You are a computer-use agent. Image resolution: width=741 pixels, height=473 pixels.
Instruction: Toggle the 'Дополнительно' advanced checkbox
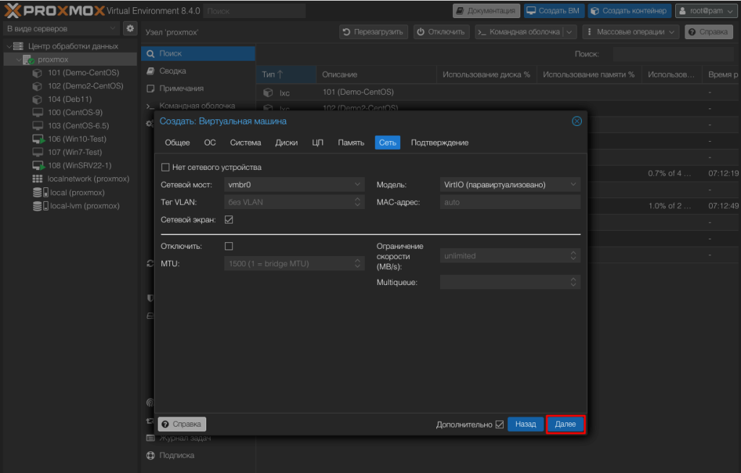point(499,425)
